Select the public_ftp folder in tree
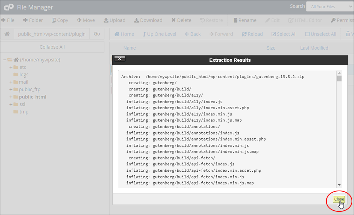Screen dimensions: 354x215 pos(30,89)
